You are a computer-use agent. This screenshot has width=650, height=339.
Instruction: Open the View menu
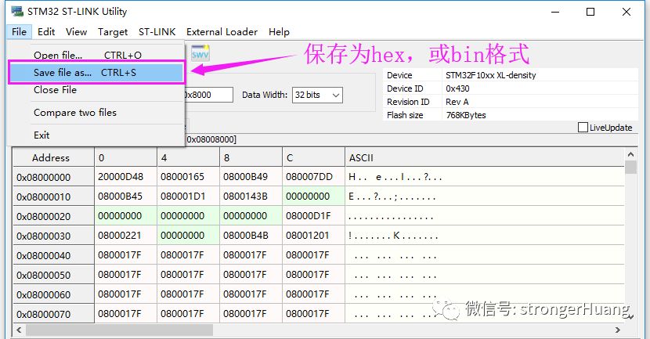click(x=76, y=32)
